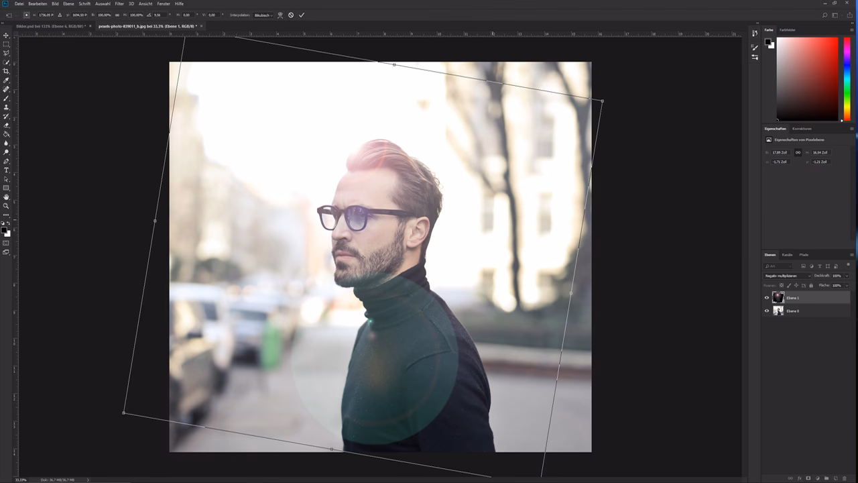This screenshot has height=483, width=858.
Task: Commit the transform with the checkmark
Action: click(301, 15)
